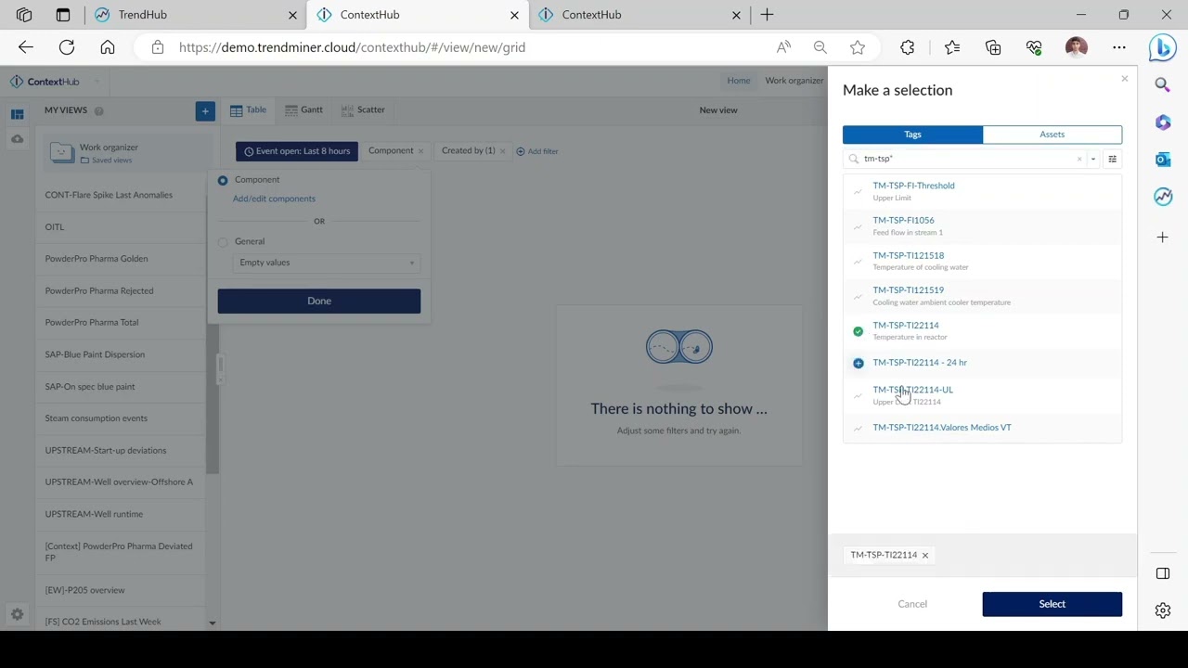Click the browser address bar URL
Screen dimensions: 1188x668
pyautogui.click(x=352, y=47)
